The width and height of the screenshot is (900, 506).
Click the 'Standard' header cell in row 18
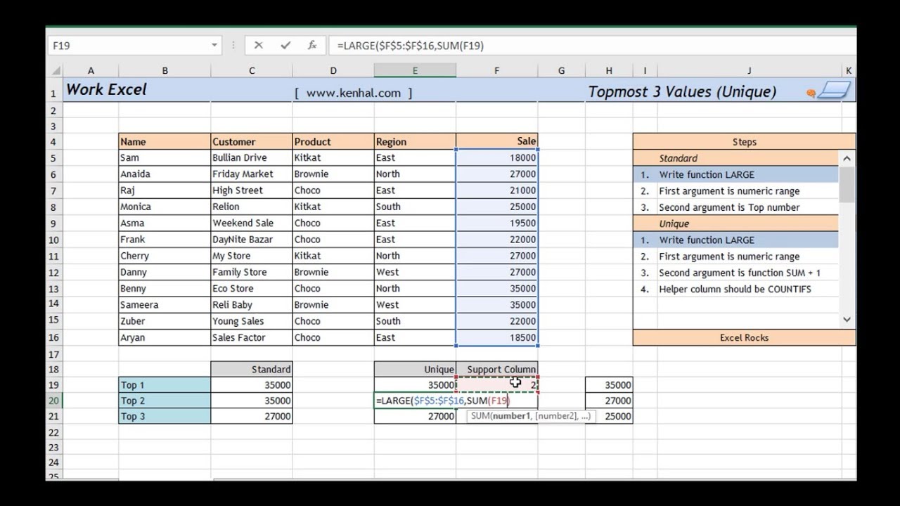click(252, 369)
